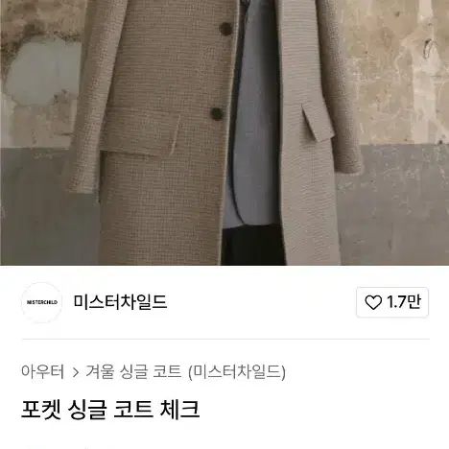This screenshot has height=449, width=449.
Task: Select the 포켓 싱글 코트 체크 product title
Action: coord(110,410)
